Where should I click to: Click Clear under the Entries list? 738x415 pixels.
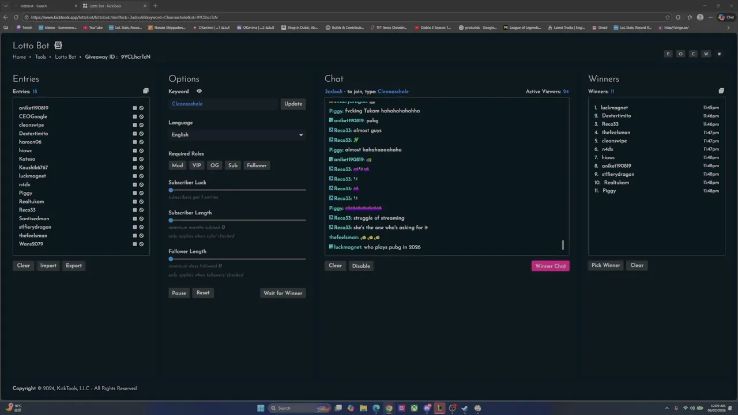click(x=24, y=266)
